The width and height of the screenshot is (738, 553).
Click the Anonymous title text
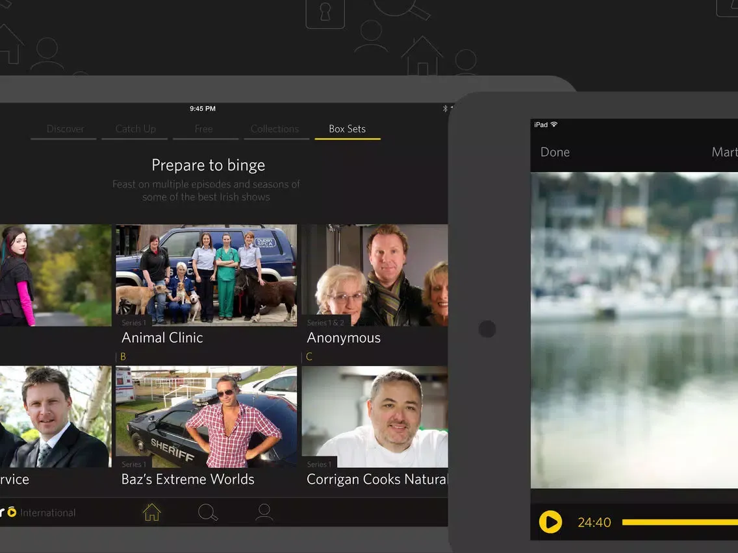tap(344, 338)
